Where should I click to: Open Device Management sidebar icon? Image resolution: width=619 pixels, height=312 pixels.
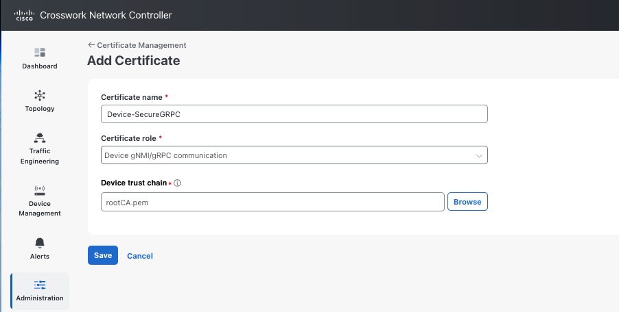tap(40, 190)
